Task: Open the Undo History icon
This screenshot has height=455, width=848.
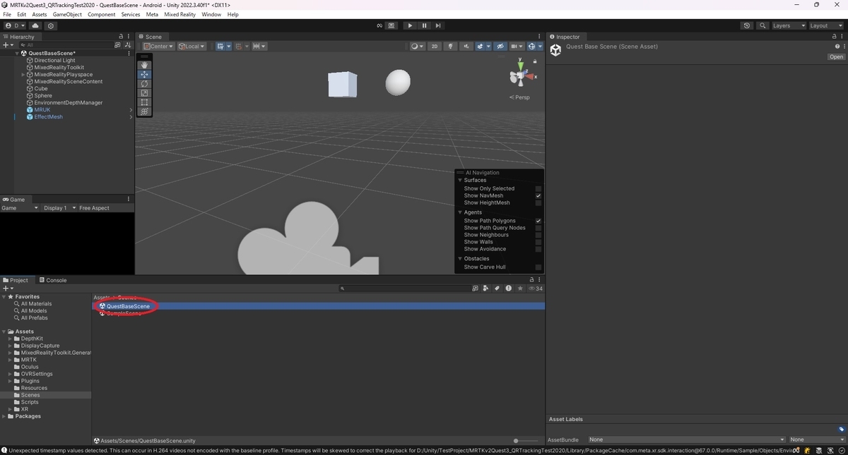Action: (x=747, y=25)
